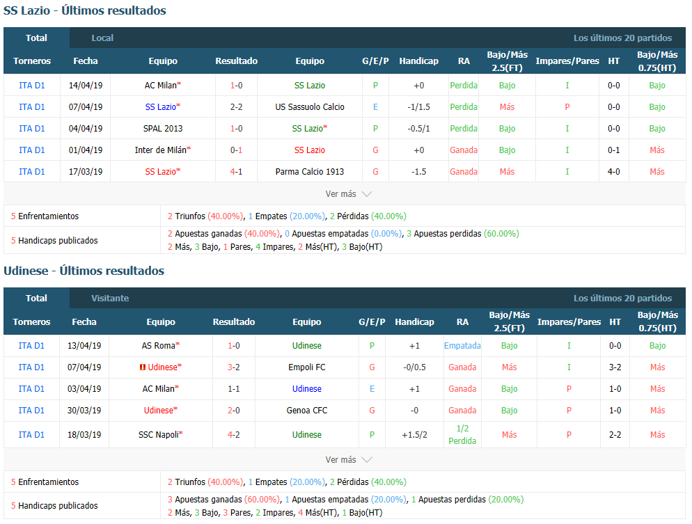Click SPAL 2013 team name
This screenshot has width=692, height=524.
tap(163, 129)
